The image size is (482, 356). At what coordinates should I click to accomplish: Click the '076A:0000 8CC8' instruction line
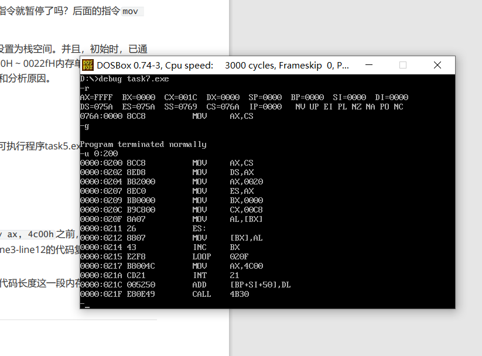point(167,116)
